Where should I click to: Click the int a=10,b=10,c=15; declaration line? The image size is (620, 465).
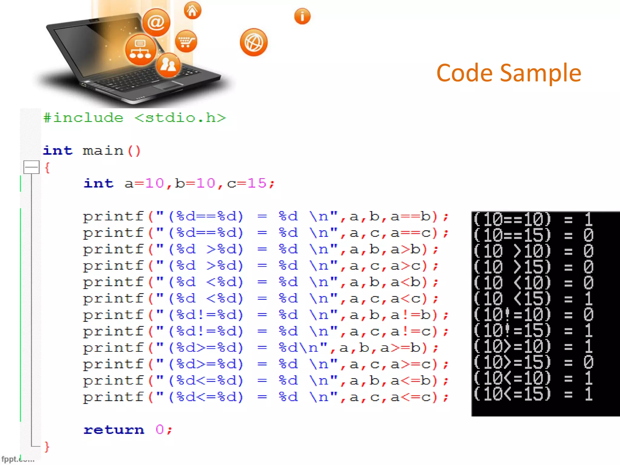pyautogui.click(x=179, y=183)
